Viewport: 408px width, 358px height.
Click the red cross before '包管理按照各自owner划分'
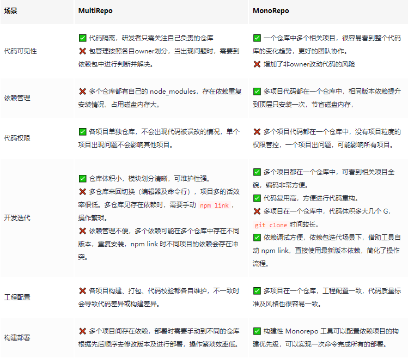pyautogui.click(x=82, y=51)
